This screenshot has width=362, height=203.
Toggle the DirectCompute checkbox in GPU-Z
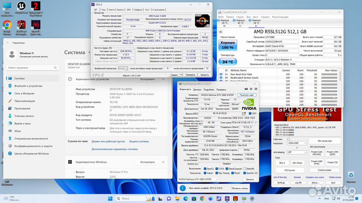[x=227, y=169]
